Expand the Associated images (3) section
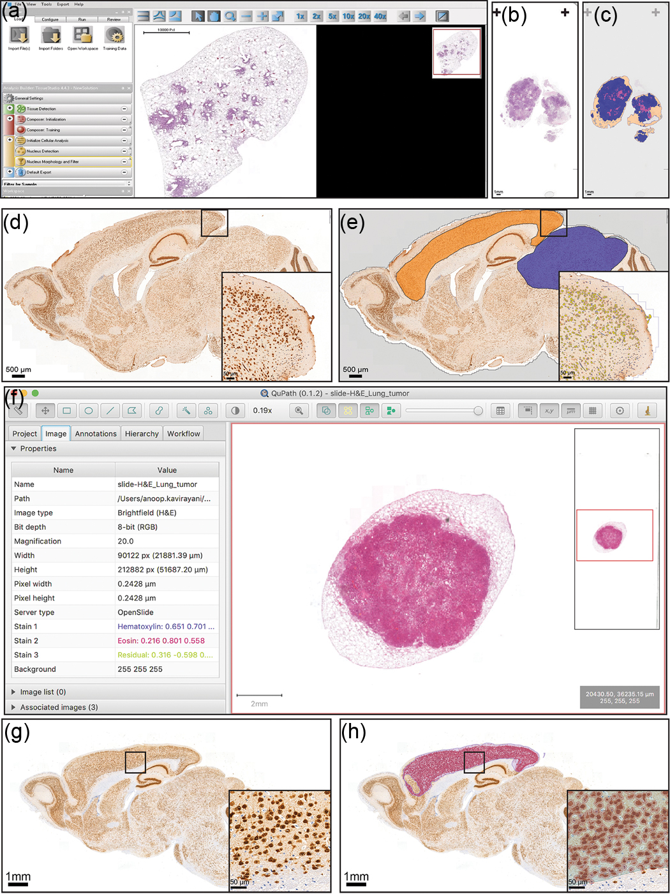Image resolution: width=670 pixels, height=894 pixels. click(x=13, y=707)
